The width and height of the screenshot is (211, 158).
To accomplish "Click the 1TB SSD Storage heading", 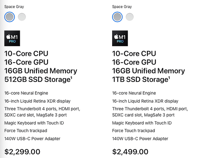I will [140, 79].
